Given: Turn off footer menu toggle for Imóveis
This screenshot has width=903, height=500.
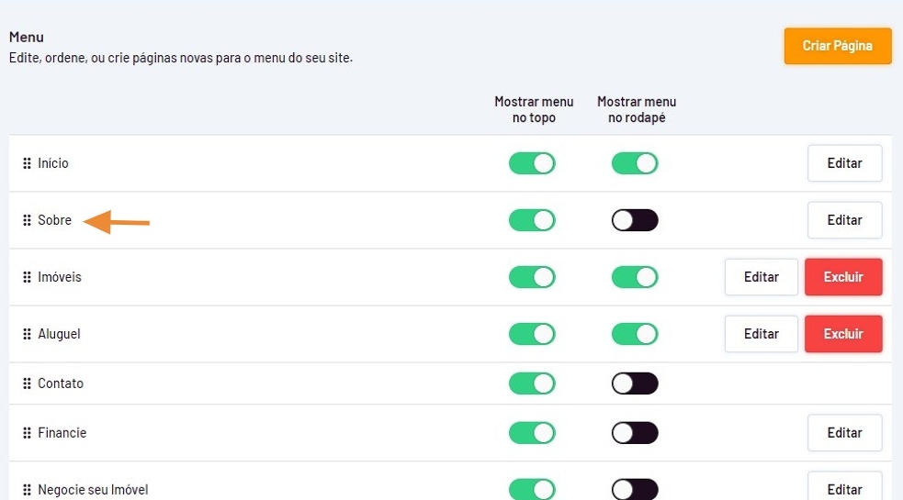Looking at the screenshot, I should coord(635,277).
